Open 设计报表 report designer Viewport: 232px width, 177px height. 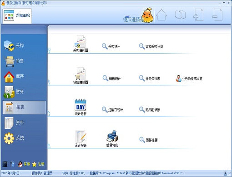[x=81, y=138]
